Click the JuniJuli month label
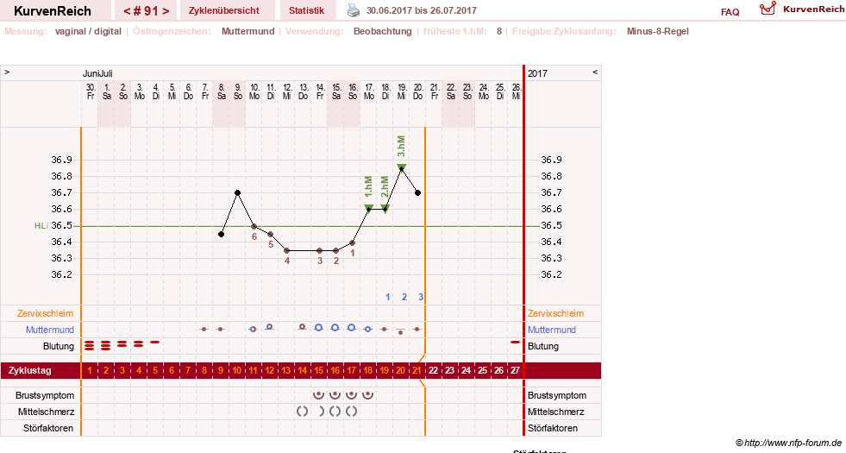This screenshot has height=453, width=846. (x=97, y=73)
